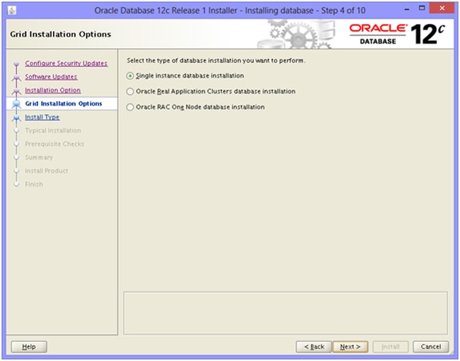Image resolution: width=460 pixels, height=361 pixels.
Task: Maximize the installer window
Action: [422, 8]
